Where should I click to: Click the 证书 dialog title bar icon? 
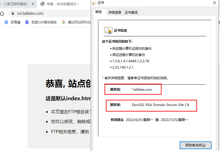pos(94,3)
